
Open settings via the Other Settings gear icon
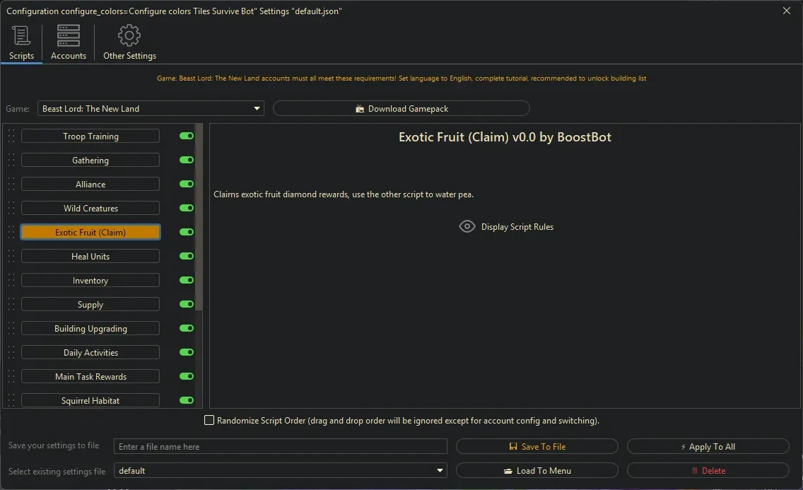click(x=129, y=35)
